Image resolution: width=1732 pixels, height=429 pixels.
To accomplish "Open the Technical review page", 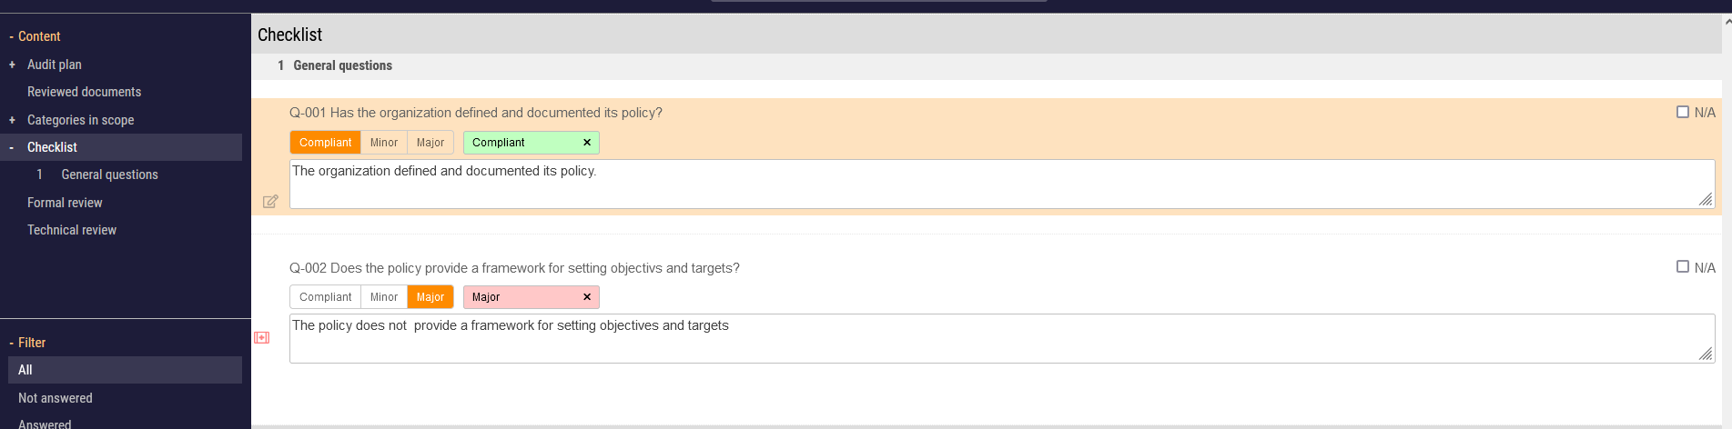I will pyautogui.click(x=72, y=230).
